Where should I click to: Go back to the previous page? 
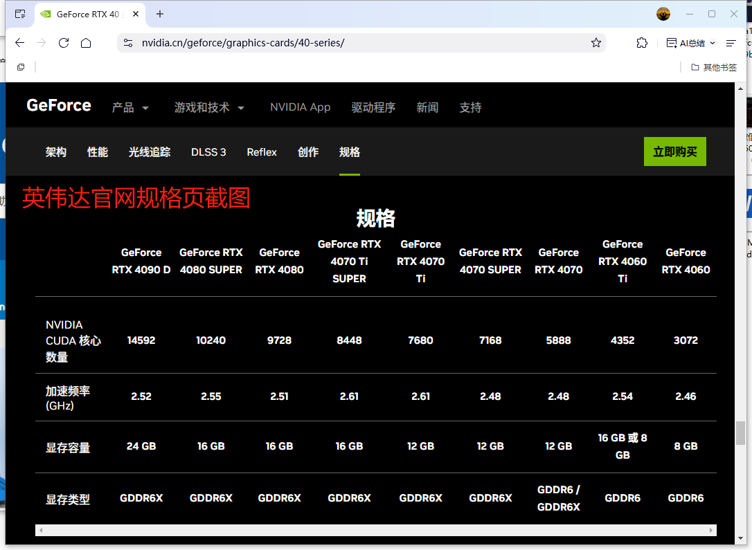pos(19,43)
